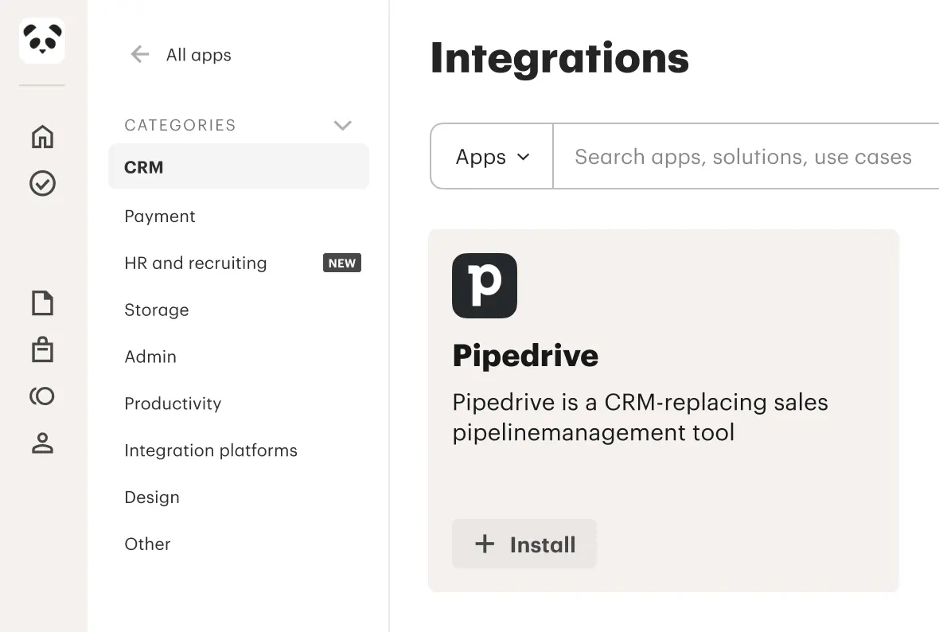
Task: Install the Pipedrive integration
Action: [524, 544]
